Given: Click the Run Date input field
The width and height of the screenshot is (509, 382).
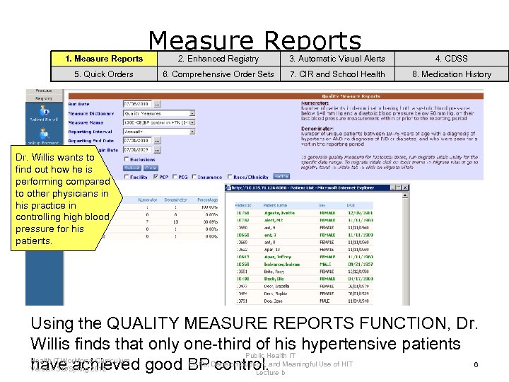Looking at the screenshot, I should (138, 104).
